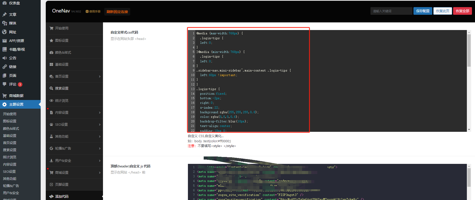Open 评论 in the WordPress admin menu
The height and width of the screenshot is (200, 475).
coord(12,84)
